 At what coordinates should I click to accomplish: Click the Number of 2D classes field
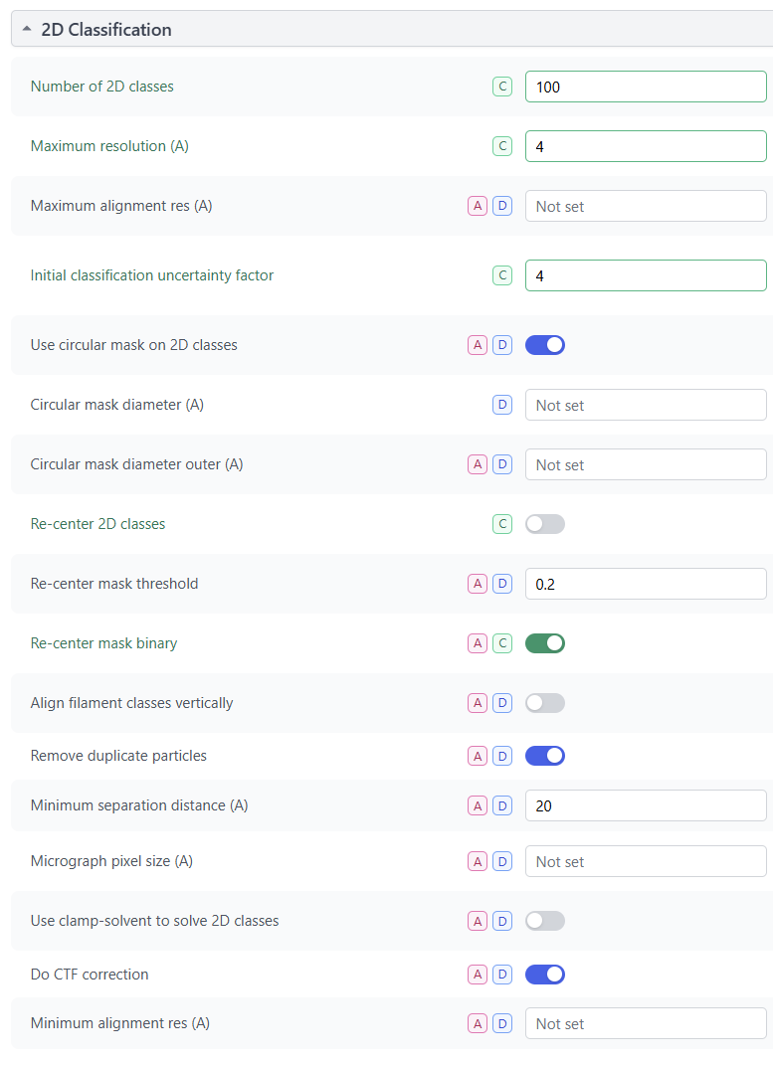click(646, 87)
